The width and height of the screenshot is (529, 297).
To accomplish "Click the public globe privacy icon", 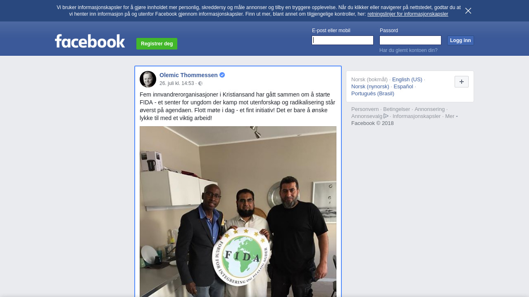I will pyautogui.click(x=200, y=83).
